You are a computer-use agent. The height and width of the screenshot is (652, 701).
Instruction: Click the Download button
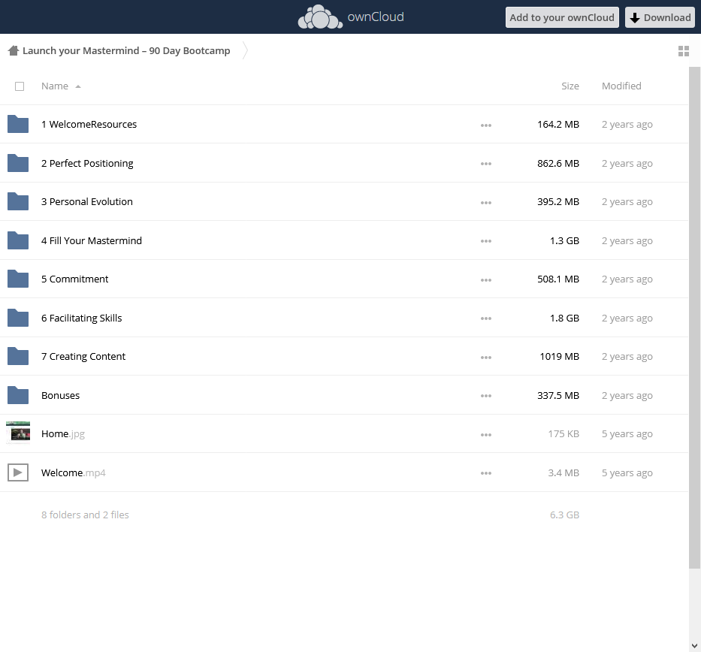point(660,17)
